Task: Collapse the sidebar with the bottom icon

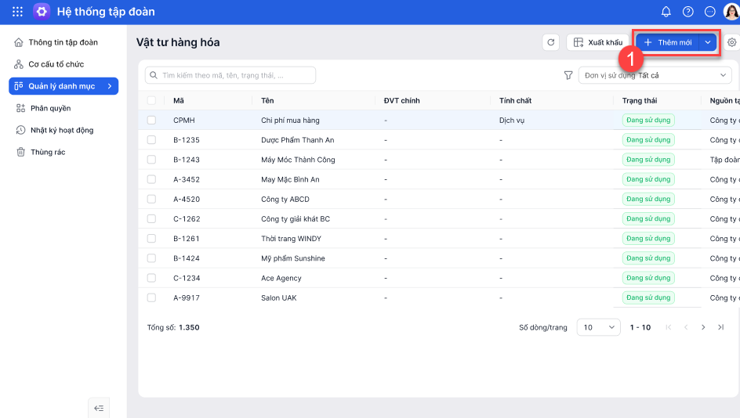Action: (x=99, y=408)
